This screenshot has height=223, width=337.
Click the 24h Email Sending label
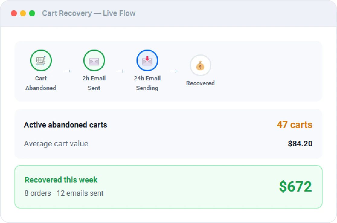[147, 83]
